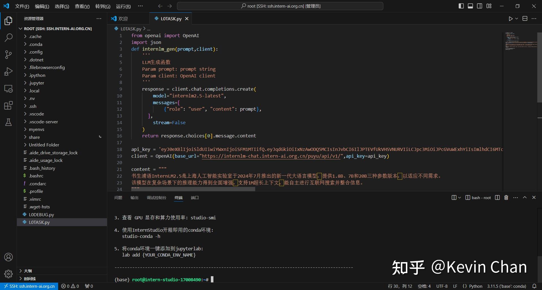
Task: Open remote menu via SSH status bar item
Action: click(x=29, y=286)
